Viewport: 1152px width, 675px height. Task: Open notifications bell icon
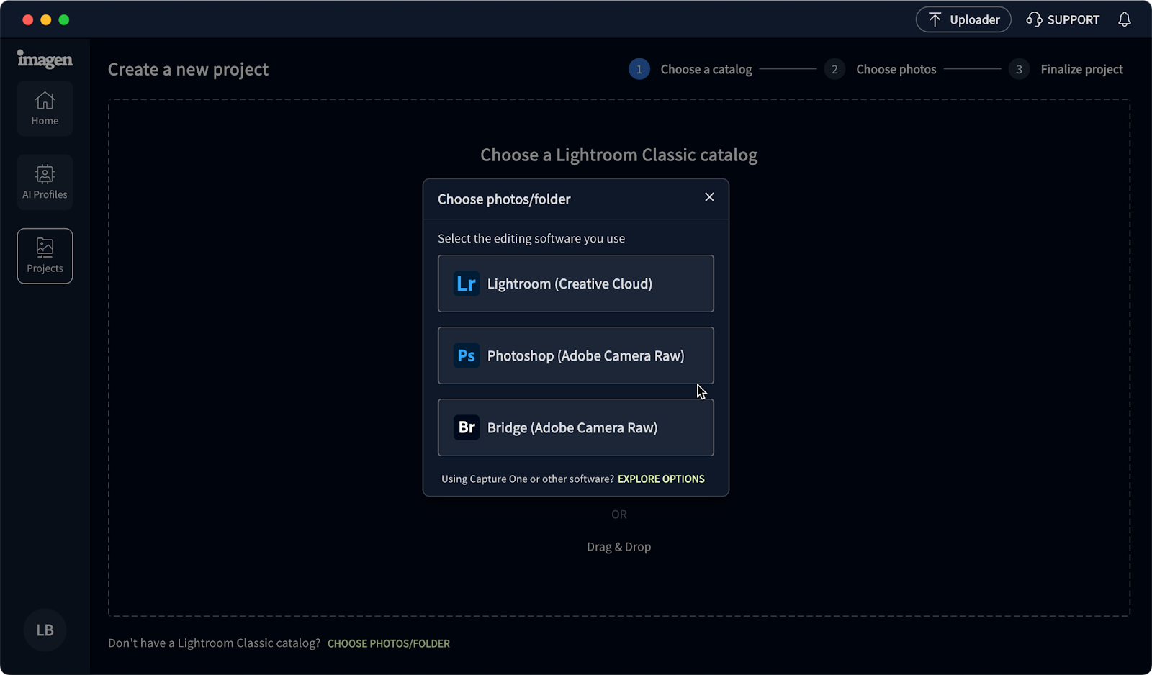[x=1125, y=19]
